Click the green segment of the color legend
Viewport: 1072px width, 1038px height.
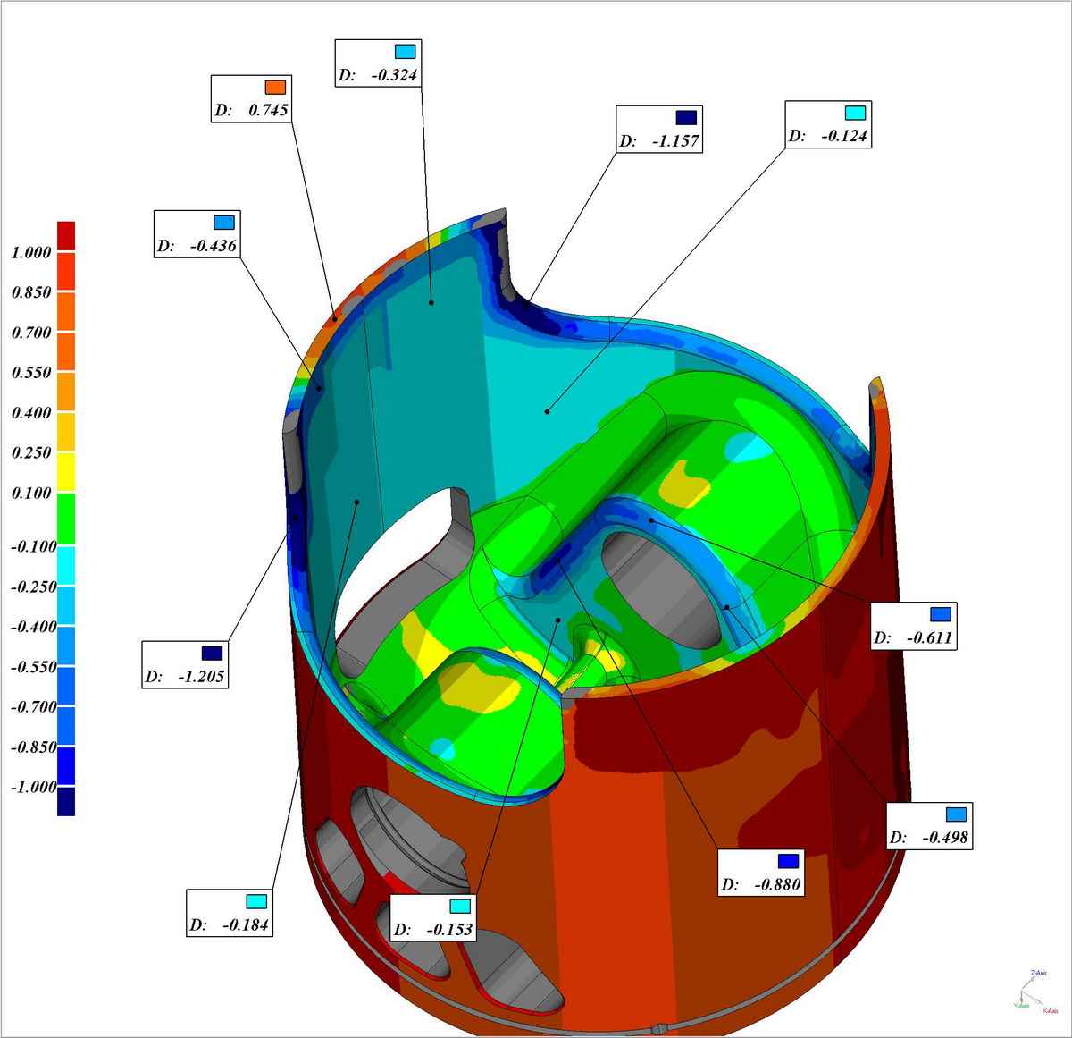[66, 519]
